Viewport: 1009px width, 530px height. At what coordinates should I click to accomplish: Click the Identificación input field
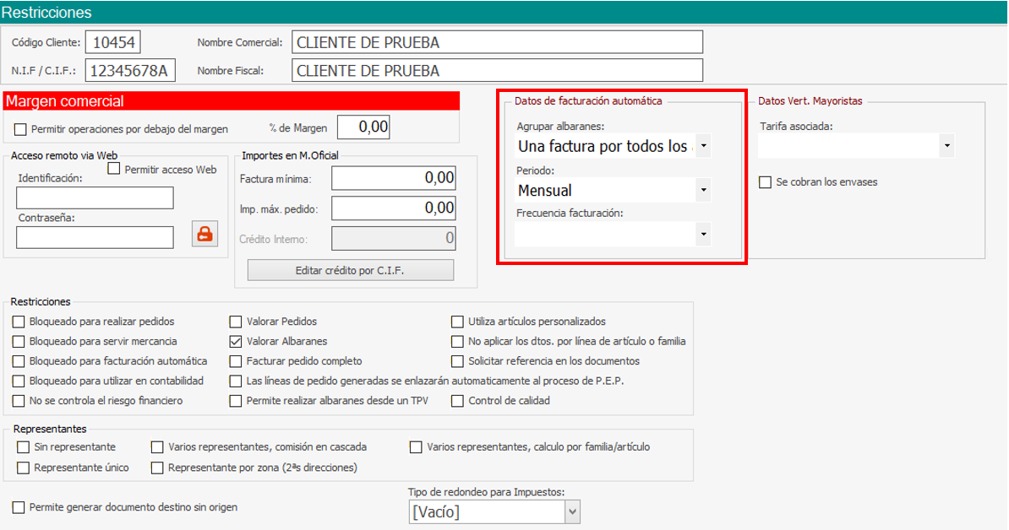pyautogui.click(x=95, y=197)
